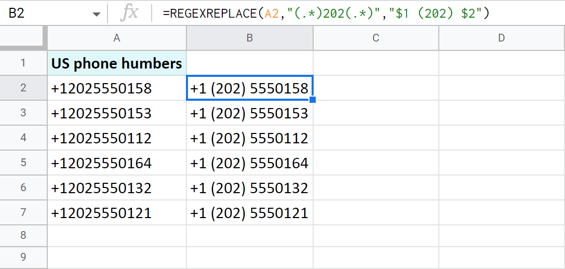Click the 'US phone humbers' header cell
Image resolution: width=565 pixels, height=269 pixels.
coord(117,63)
